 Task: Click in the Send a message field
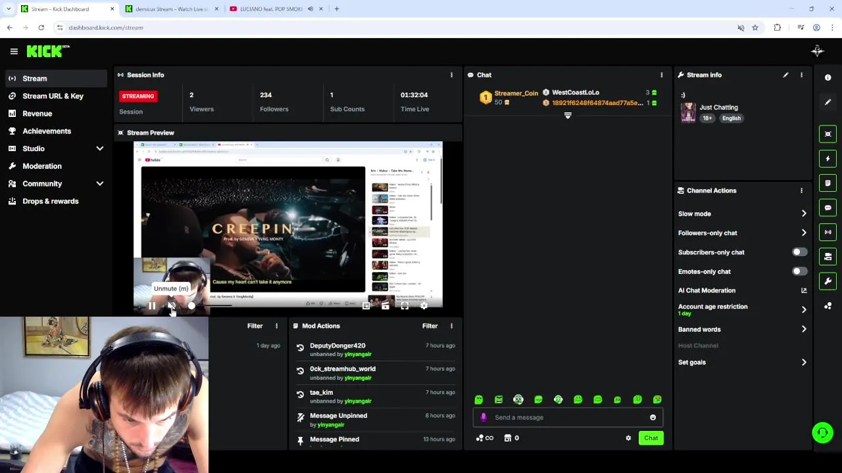568,417
